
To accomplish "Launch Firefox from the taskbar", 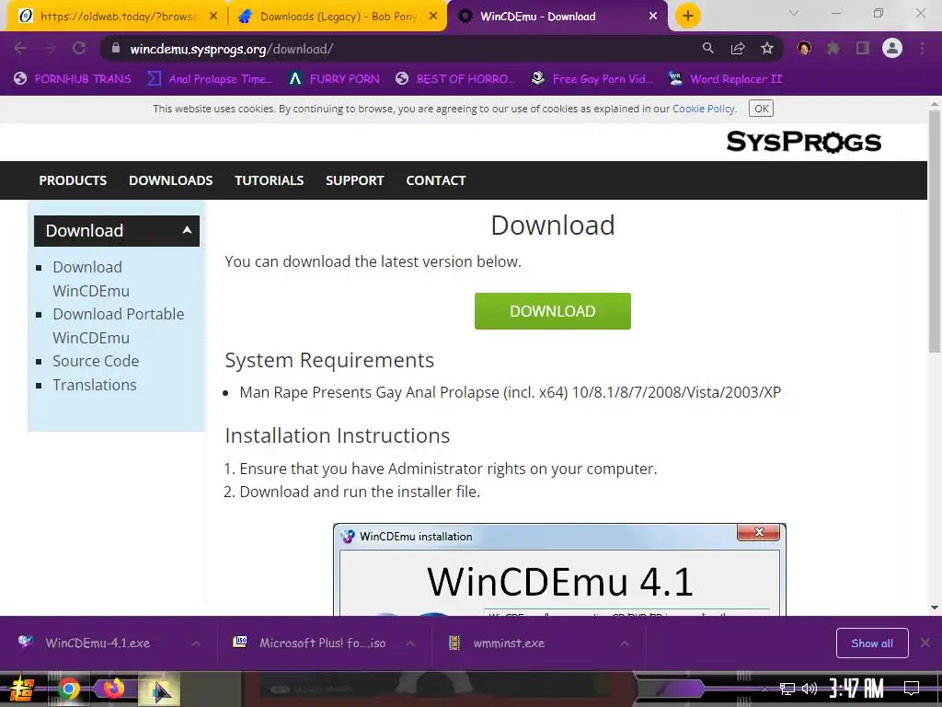I will (113, 689).
